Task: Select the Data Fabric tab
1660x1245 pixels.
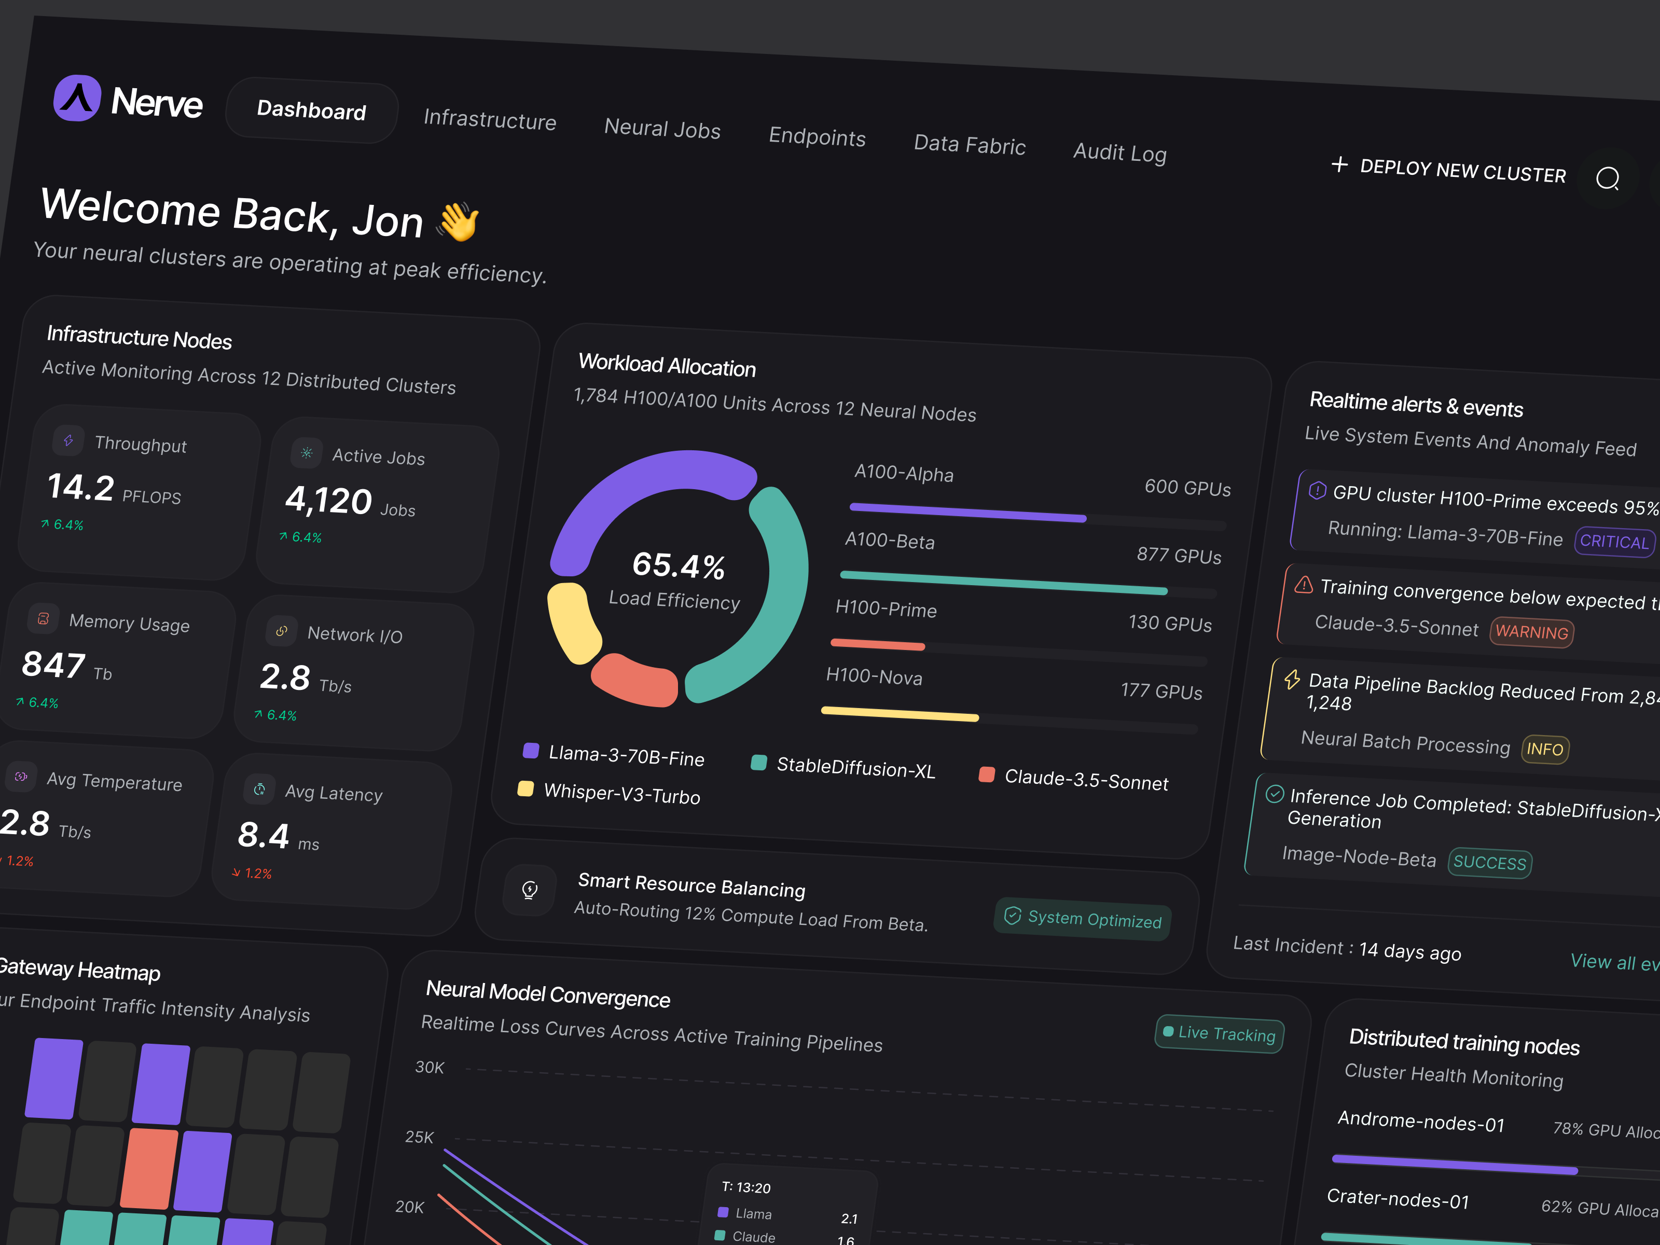Action: coord(970,144)
